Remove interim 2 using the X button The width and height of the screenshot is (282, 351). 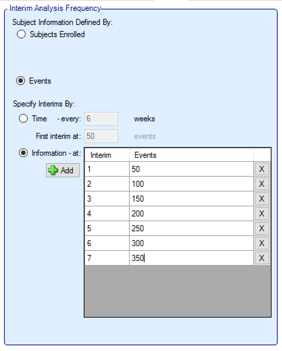(262, 184)
